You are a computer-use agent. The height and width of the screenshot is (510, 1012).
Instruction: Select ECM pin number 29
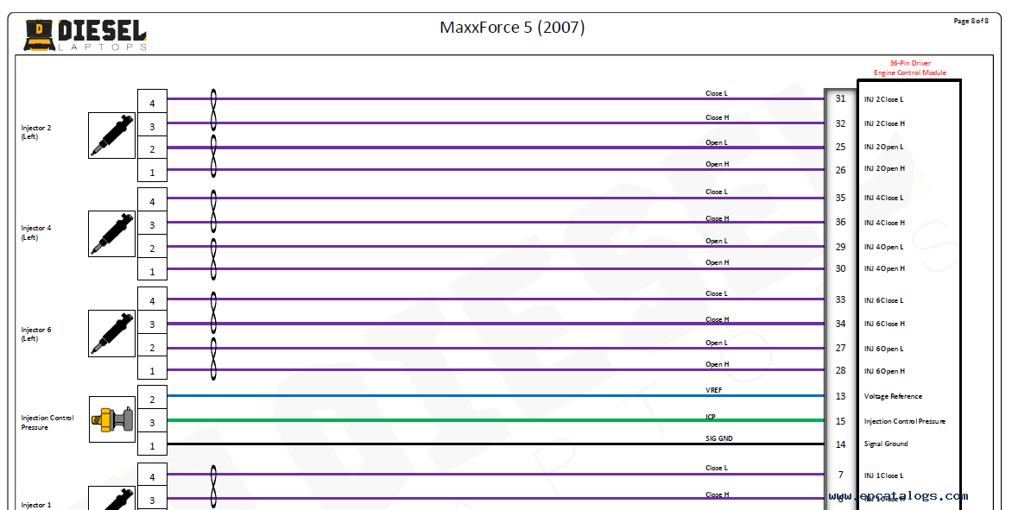[x=840, y=247]
